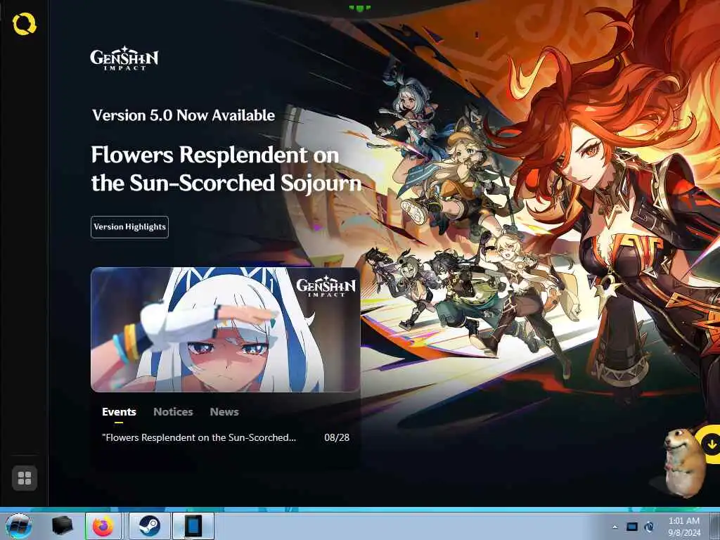Open the games grid icon in sidebar
Image resolution: width=720 pixels, height=540 pixels.
point(25,478)
